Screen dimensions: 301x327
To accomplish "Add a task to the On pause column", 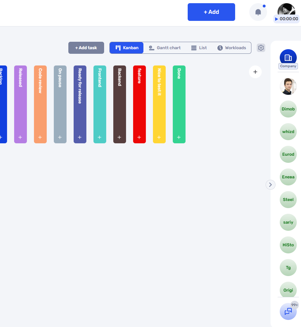I will pyautogui.click(x=60, y=137).
